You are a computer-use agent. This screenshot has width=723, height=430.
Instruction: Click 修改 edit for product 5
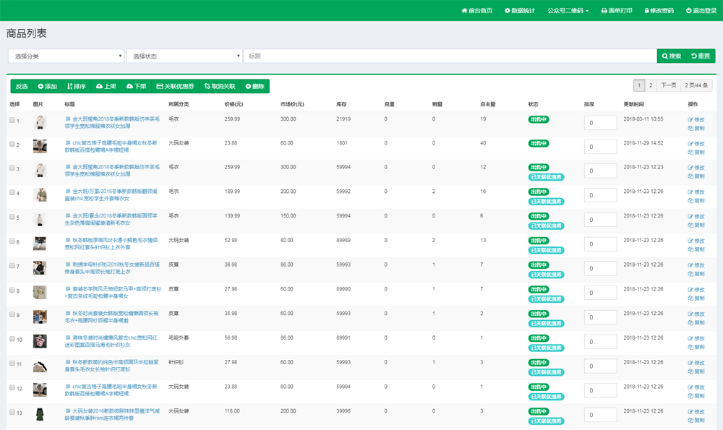click(x=696, y=217)
